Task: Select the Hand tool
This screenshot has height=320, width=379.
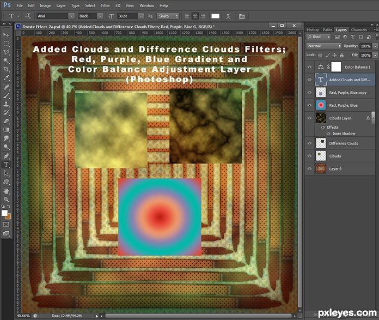Action: point(6,191)
